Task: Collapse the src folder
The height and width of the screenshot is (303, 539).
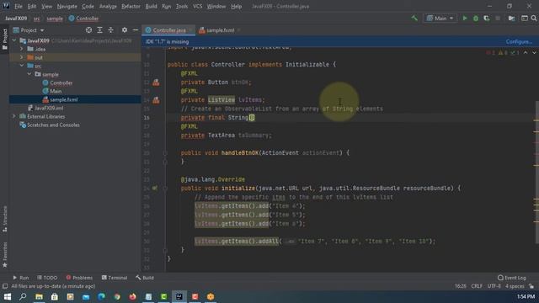Action: [22, 66]
